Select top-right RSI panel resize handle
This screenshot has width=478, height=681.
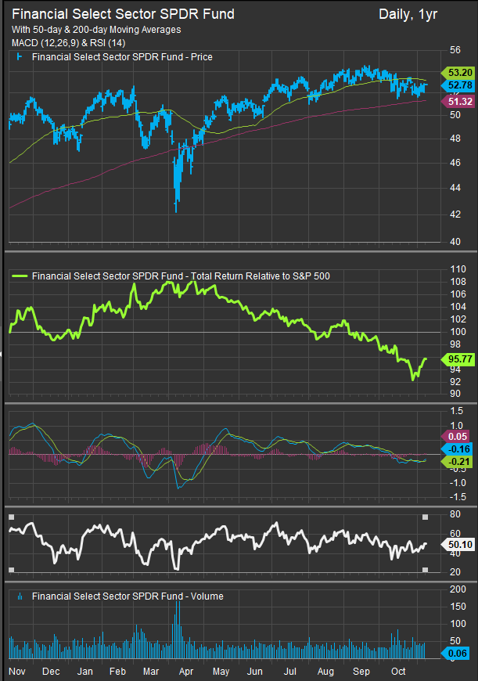coord(425,517)
